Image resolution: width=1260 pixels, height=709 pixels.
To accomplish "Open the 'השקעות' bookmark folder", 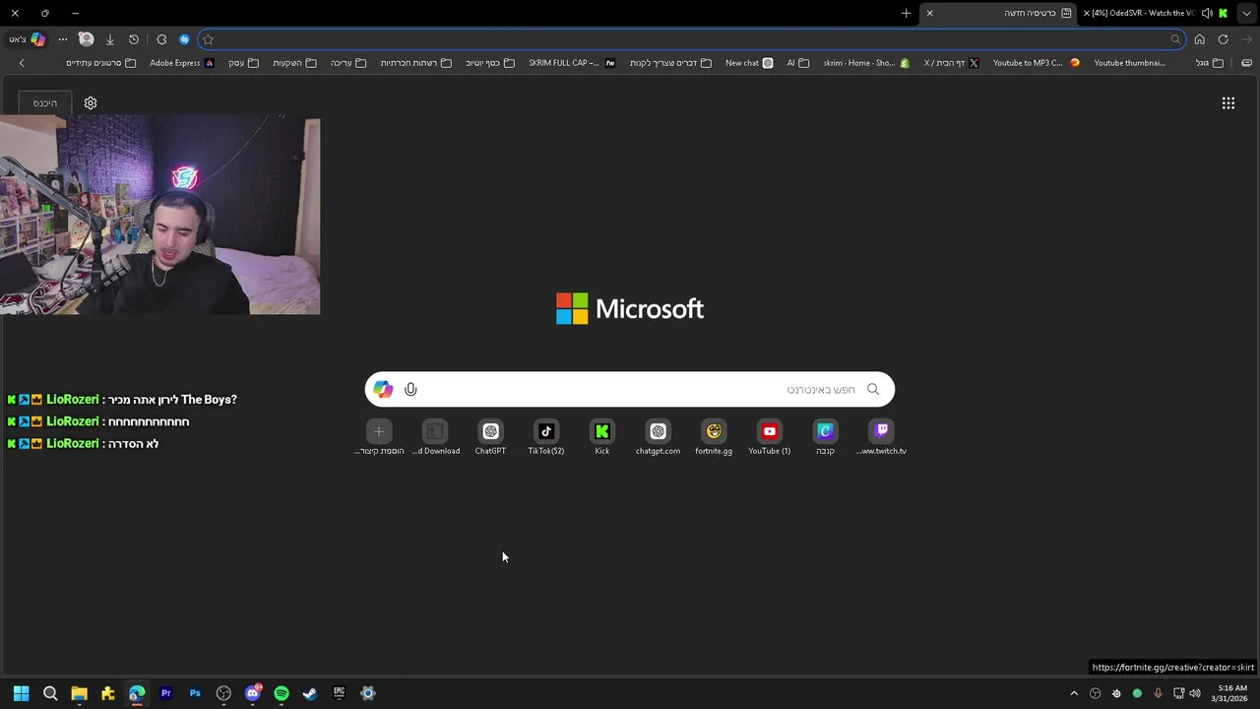I will tap(294, 63).
